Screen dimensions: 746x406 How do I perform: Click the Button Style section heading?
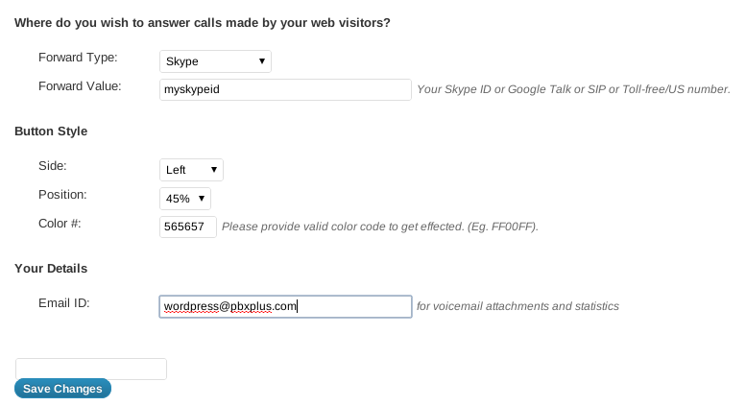pyautogui.click(x=51, y=131)
